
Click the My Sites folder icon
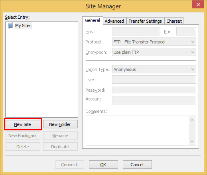click(10, 26)
